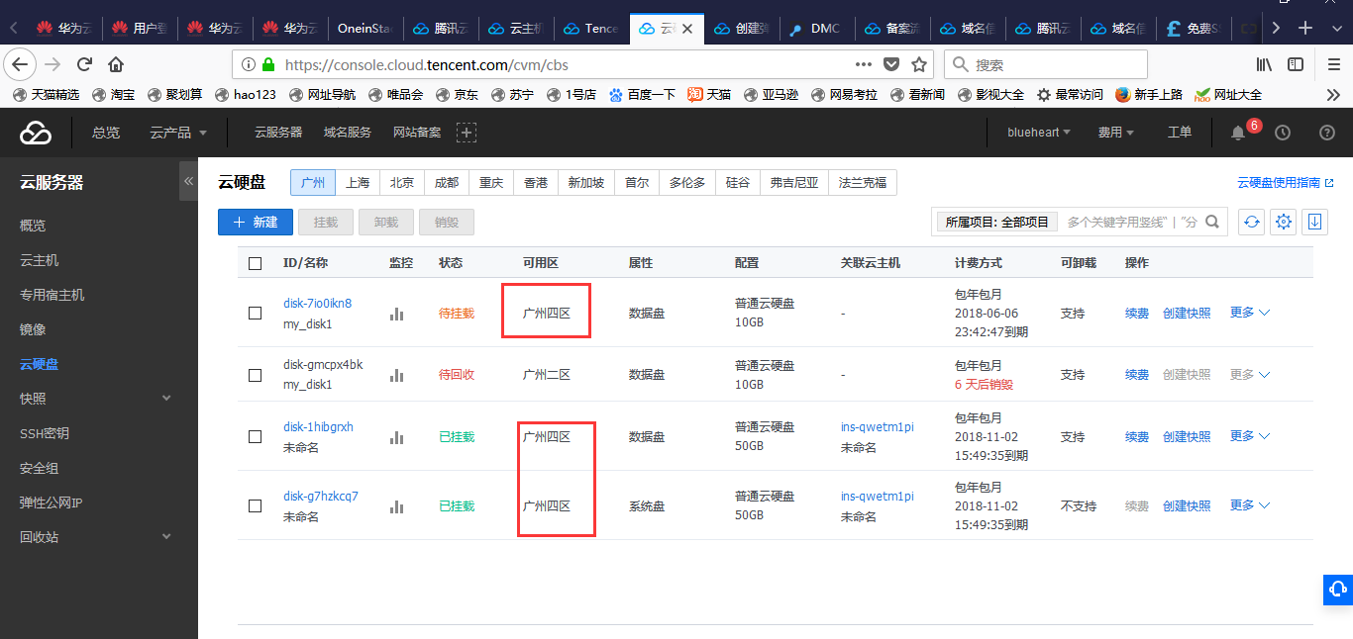1353x639 pixels.
Task: Switch to the 上海 region tab
Action: pyautogui.click(x=358, y=183)
